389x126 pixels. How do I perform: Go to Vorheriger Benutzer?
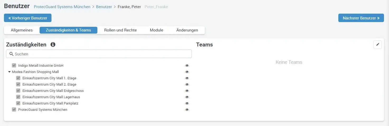coord(28,18)
